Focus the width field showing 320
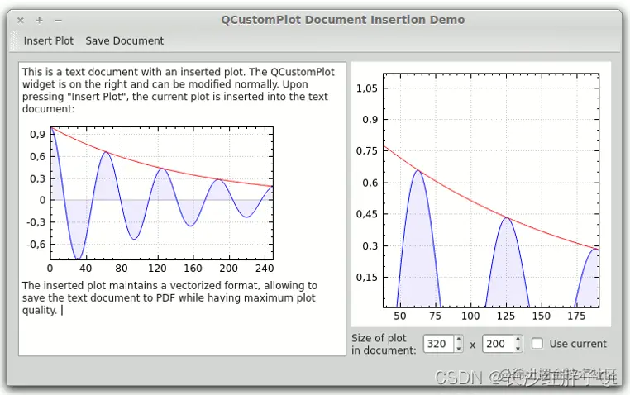The height and width of the screenshot is (395, 630). coord(439,344)
